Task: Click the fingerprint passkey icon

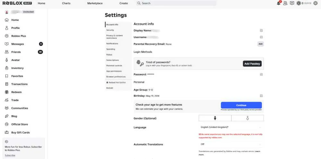Action: 140,63
